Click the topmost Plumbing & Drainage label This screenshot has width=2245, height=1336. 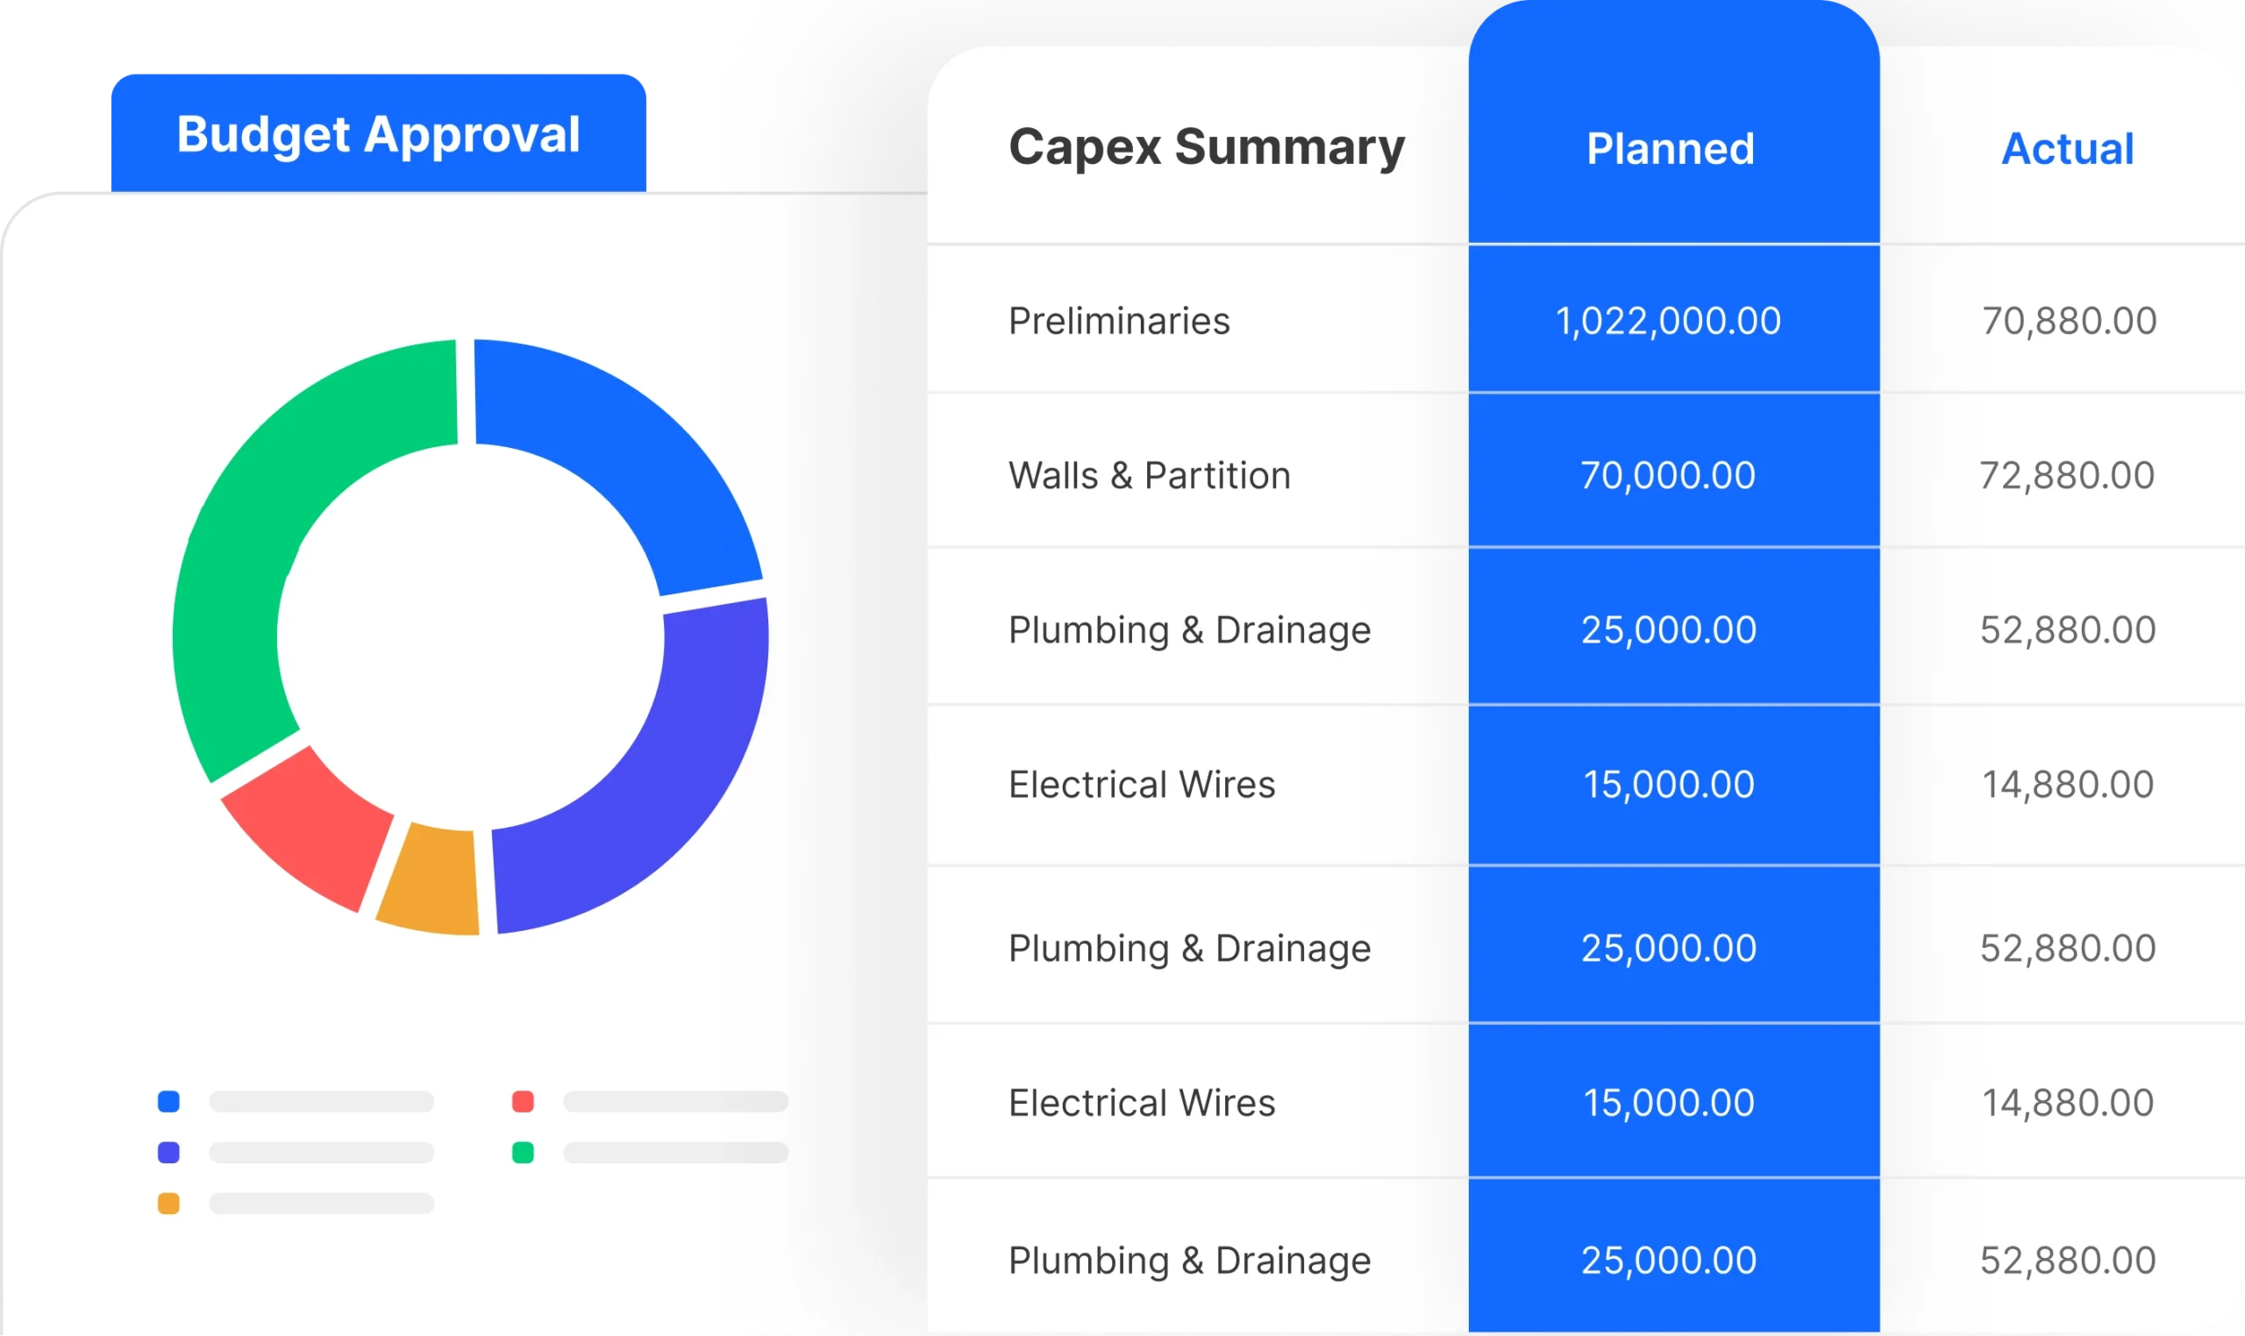point(1190,630)
